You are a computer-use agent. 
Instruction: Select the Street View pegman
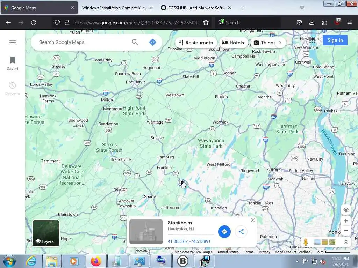(306, 242)
